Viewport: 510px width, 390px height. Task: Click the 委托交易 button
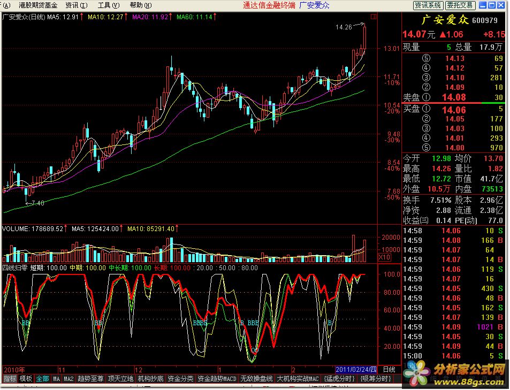tap(460, 5)
